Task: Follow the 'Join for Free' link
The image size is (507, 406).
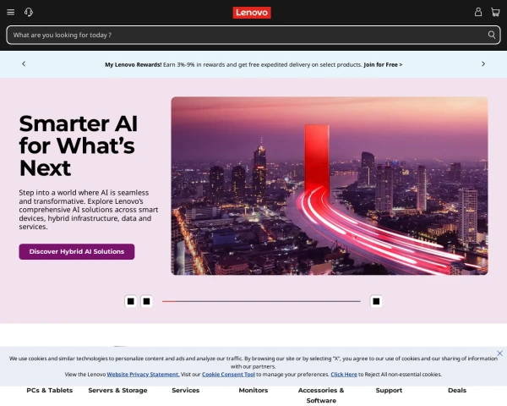Action: 383,65
